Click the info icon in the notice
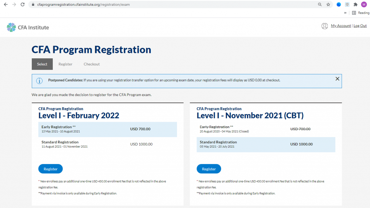This screenshot has width=370, height=208. pos(39,81)
